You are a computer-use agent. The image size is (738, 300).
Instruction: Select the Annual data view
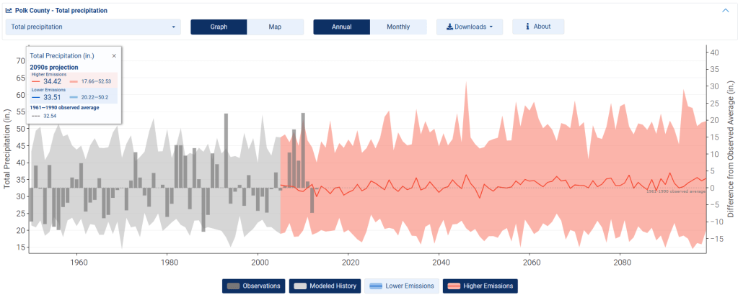pos(341,27)
